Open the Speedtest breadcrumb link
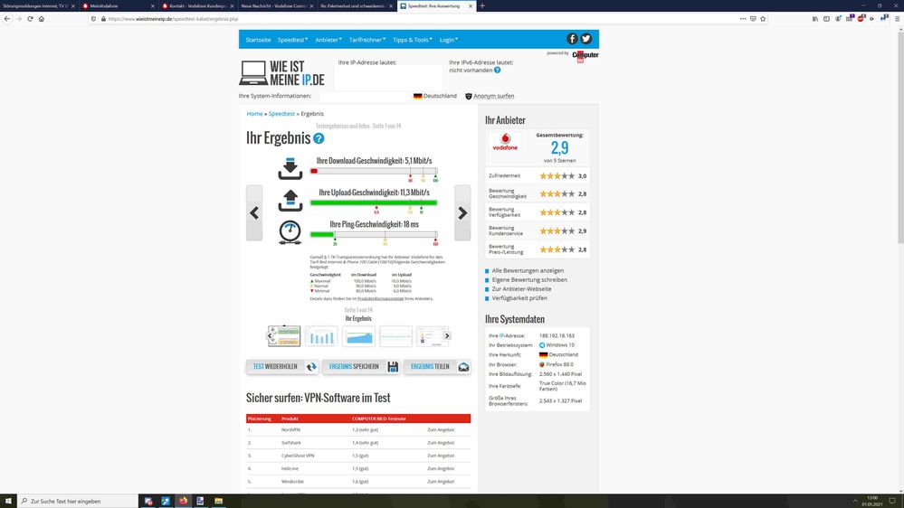The width and height of the screenshot is (904, 508). pos(281,114)
